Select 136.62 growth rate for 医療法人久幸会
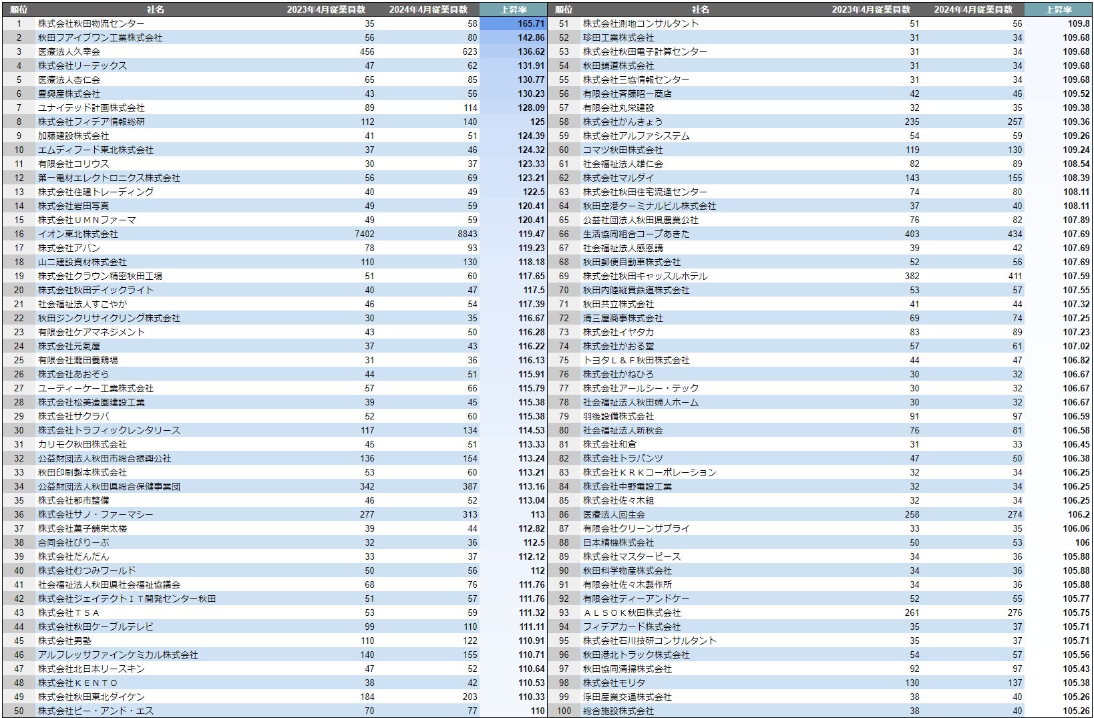The width and height of the screenshot is (1094, 718). click(531, 51)
